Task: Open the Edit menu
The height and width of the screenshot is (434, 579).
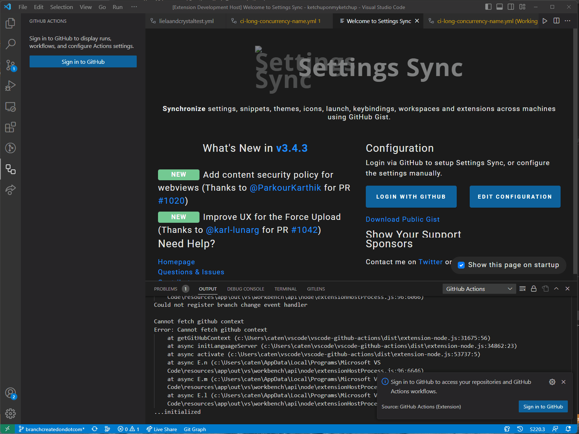Action: coord(39,7)
